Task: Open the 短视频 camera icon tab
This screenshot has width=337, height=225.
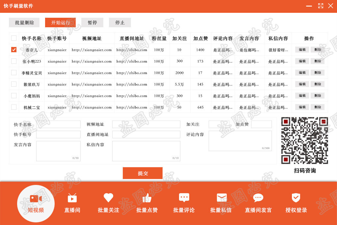Action: point(36,204)
